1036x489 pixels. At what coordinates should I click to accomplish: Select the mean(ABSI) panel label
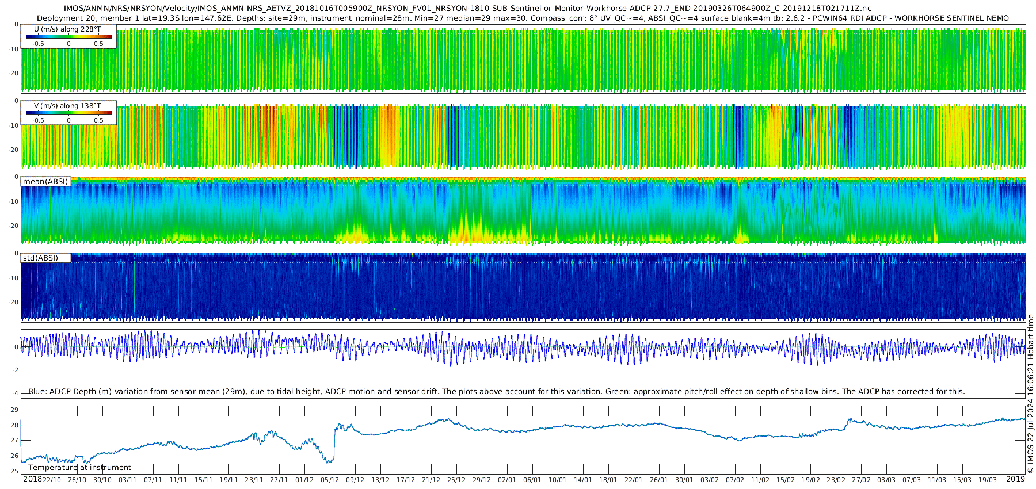[45, 182]
